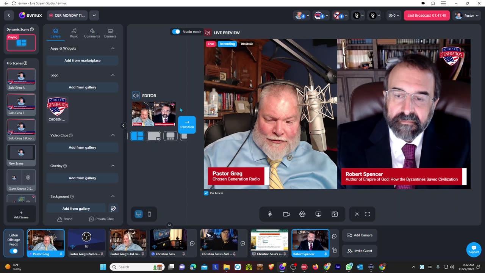
Task: Toggle Studio mode switch
Action: point(176,31)
